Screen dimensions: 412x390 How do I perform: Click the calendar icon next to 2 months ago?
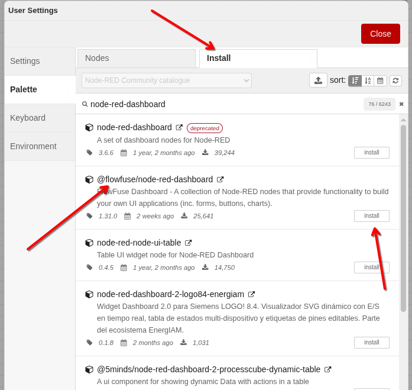pos(124,343)
